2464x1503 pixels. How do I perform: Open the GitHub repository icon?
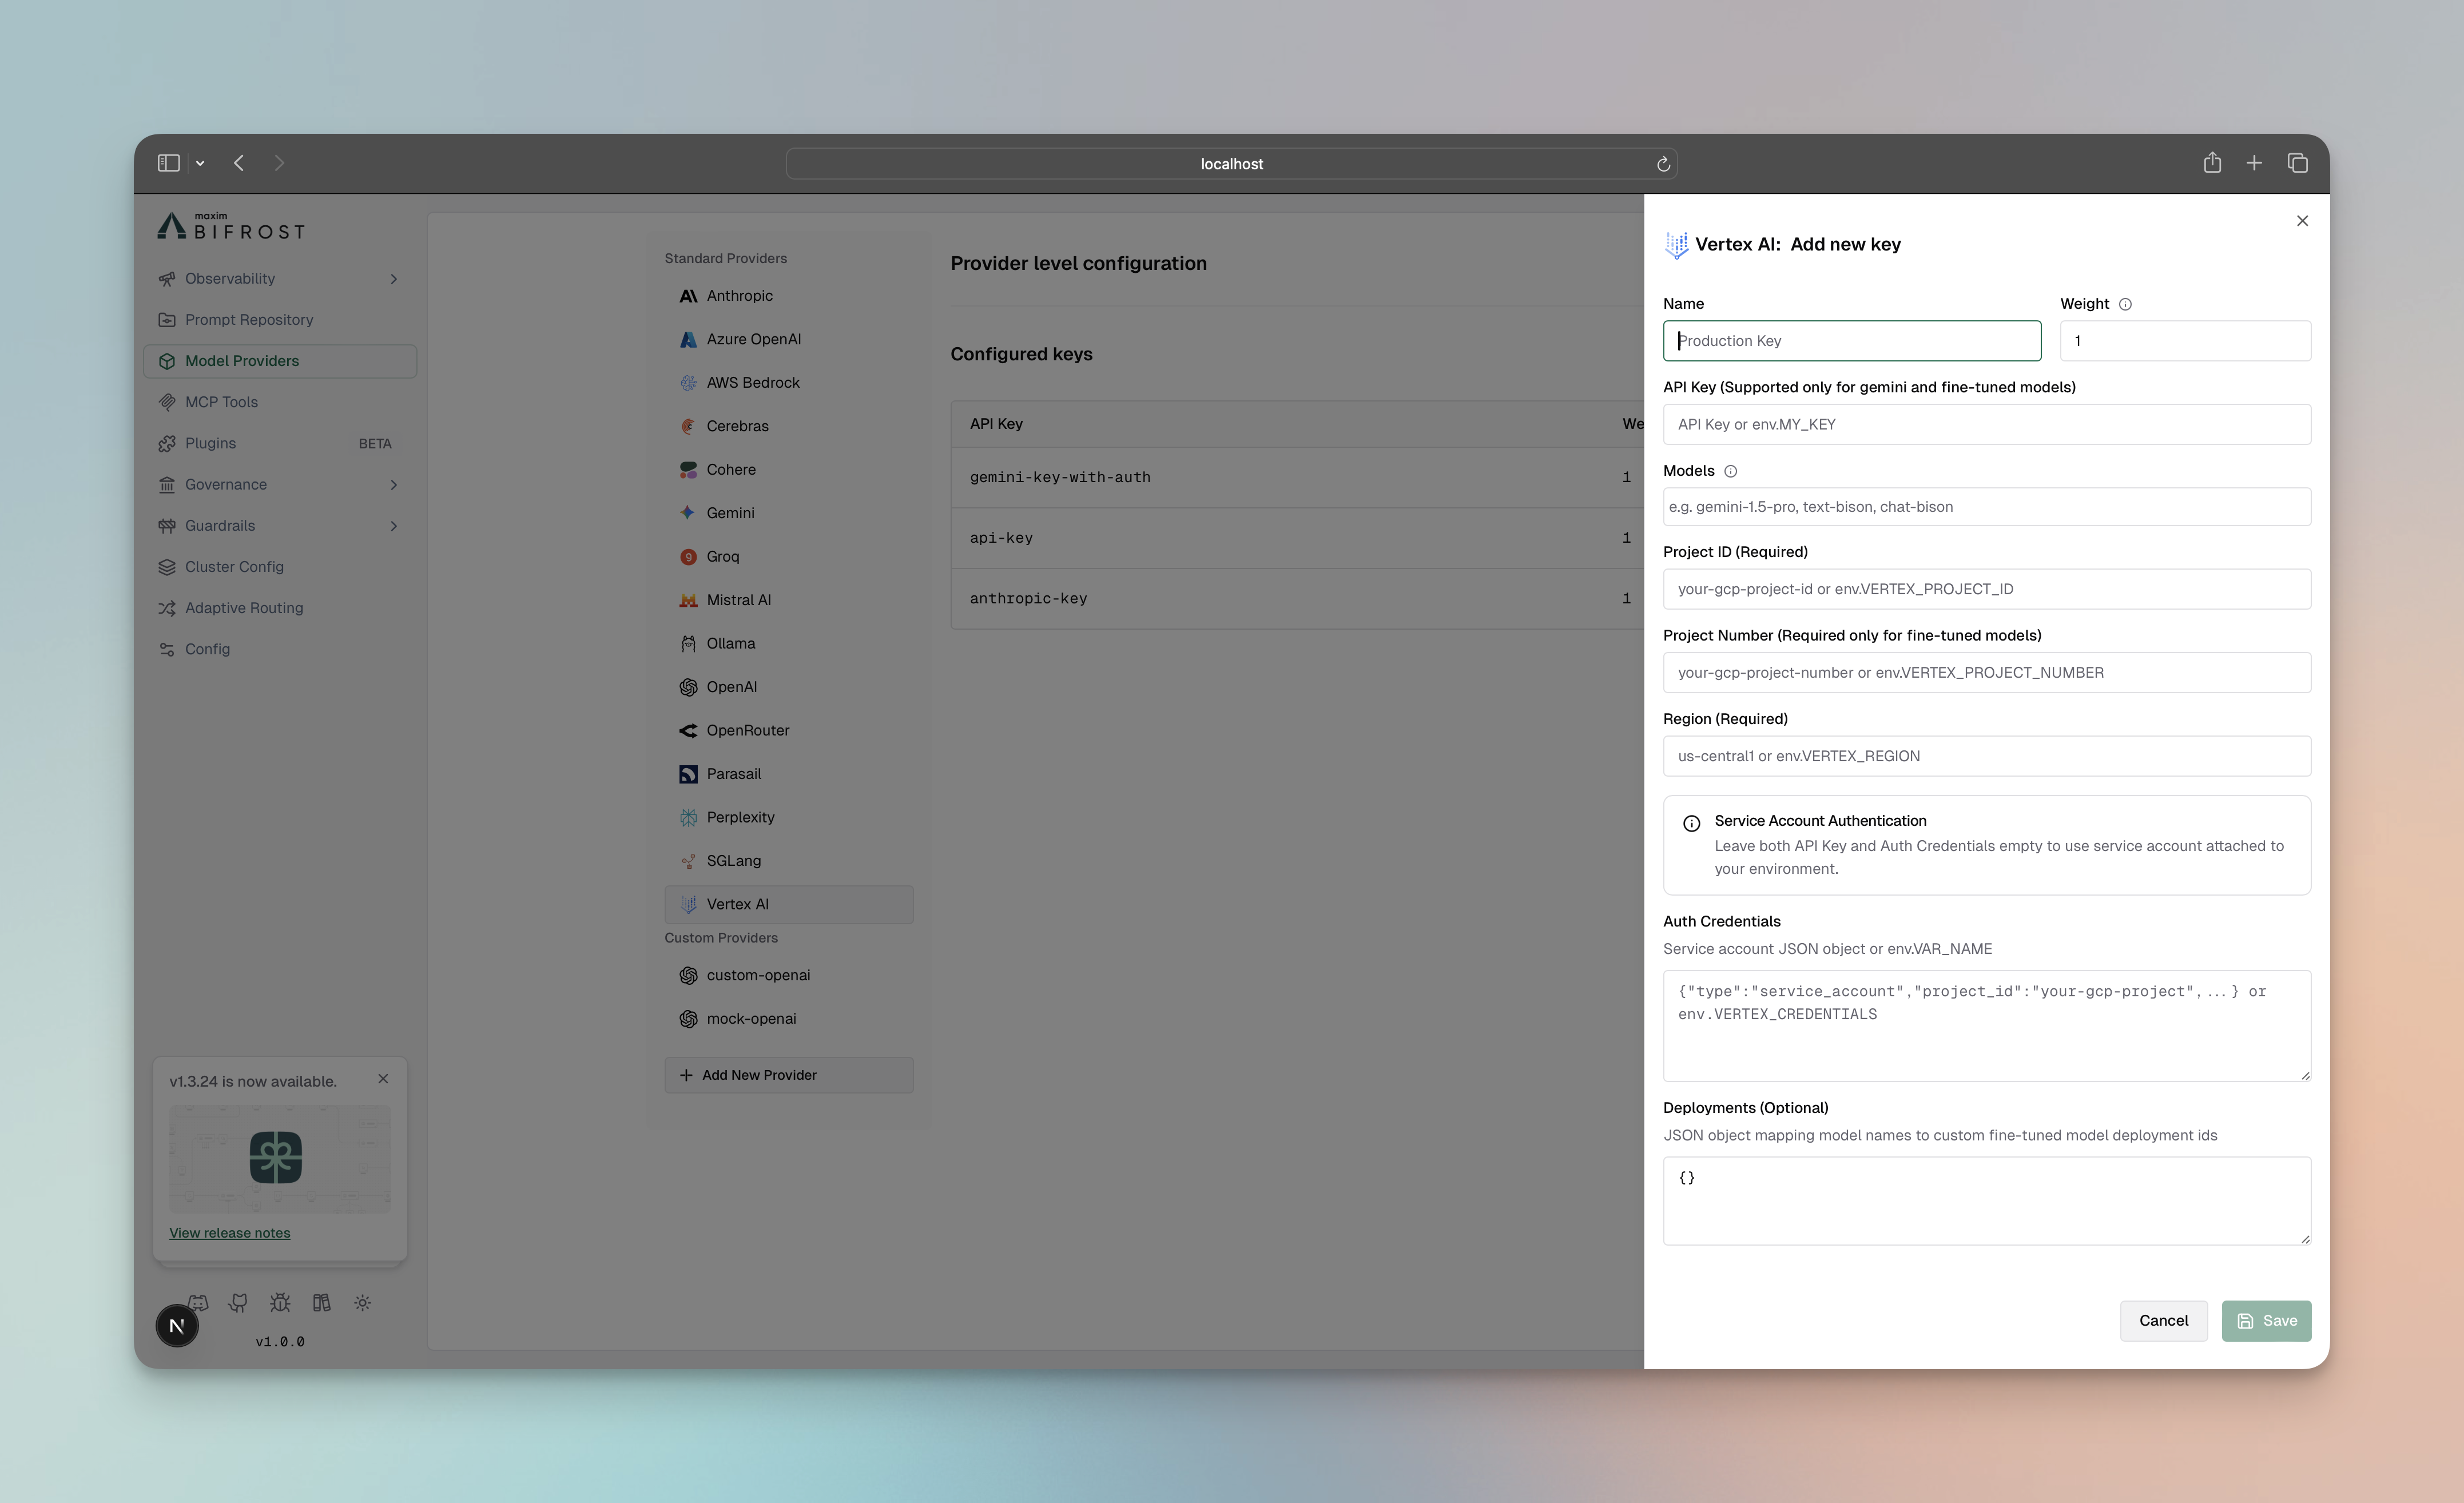click(239, 1303)
